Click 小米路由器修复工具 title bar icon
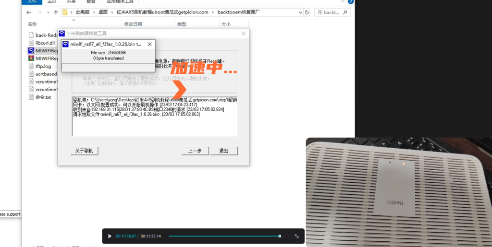492x247 pixels. click(x=62, y=34)
